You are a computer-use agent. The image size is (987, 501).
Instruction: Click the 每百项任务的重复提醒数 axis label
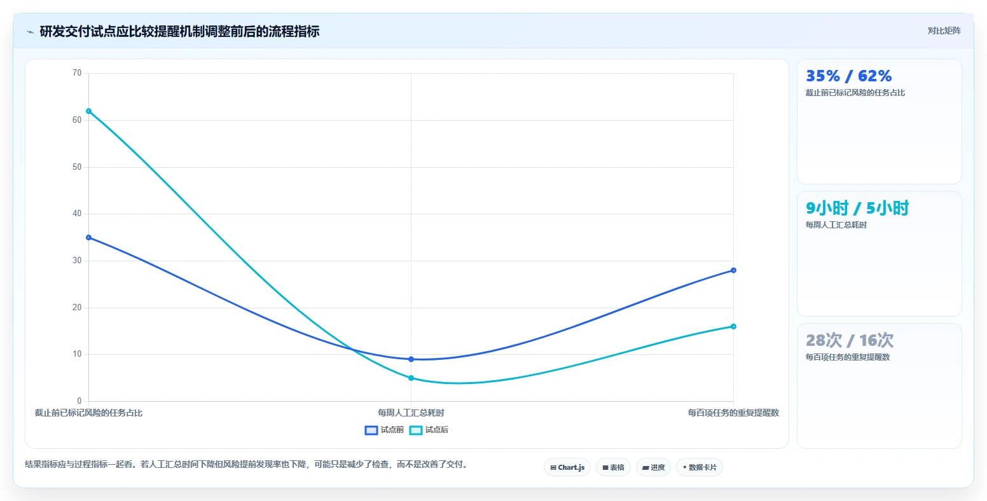(x=733, y=413)
